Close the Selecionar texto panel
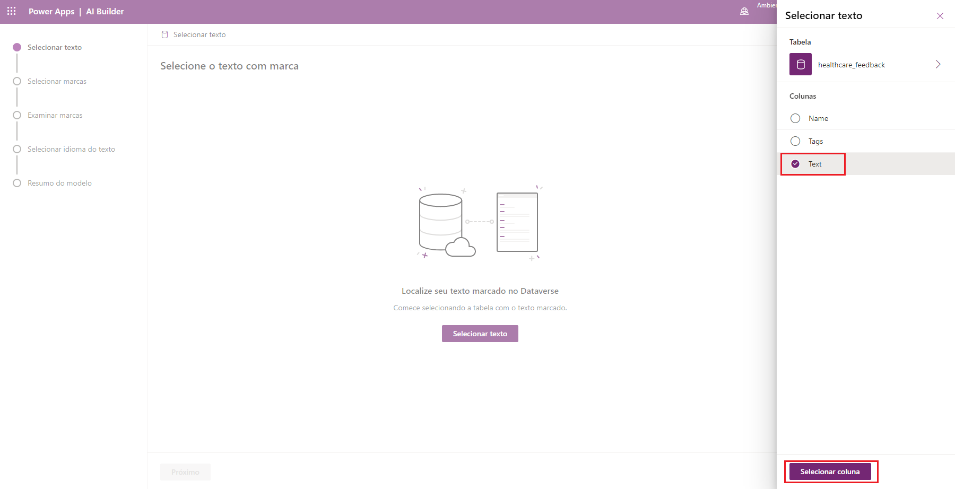The width and height of the screenshot is (955, 489). pos(940,16)
